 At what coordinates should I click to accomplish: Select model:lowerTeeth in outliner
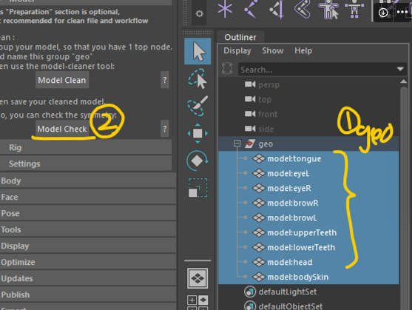pos(308,247)
